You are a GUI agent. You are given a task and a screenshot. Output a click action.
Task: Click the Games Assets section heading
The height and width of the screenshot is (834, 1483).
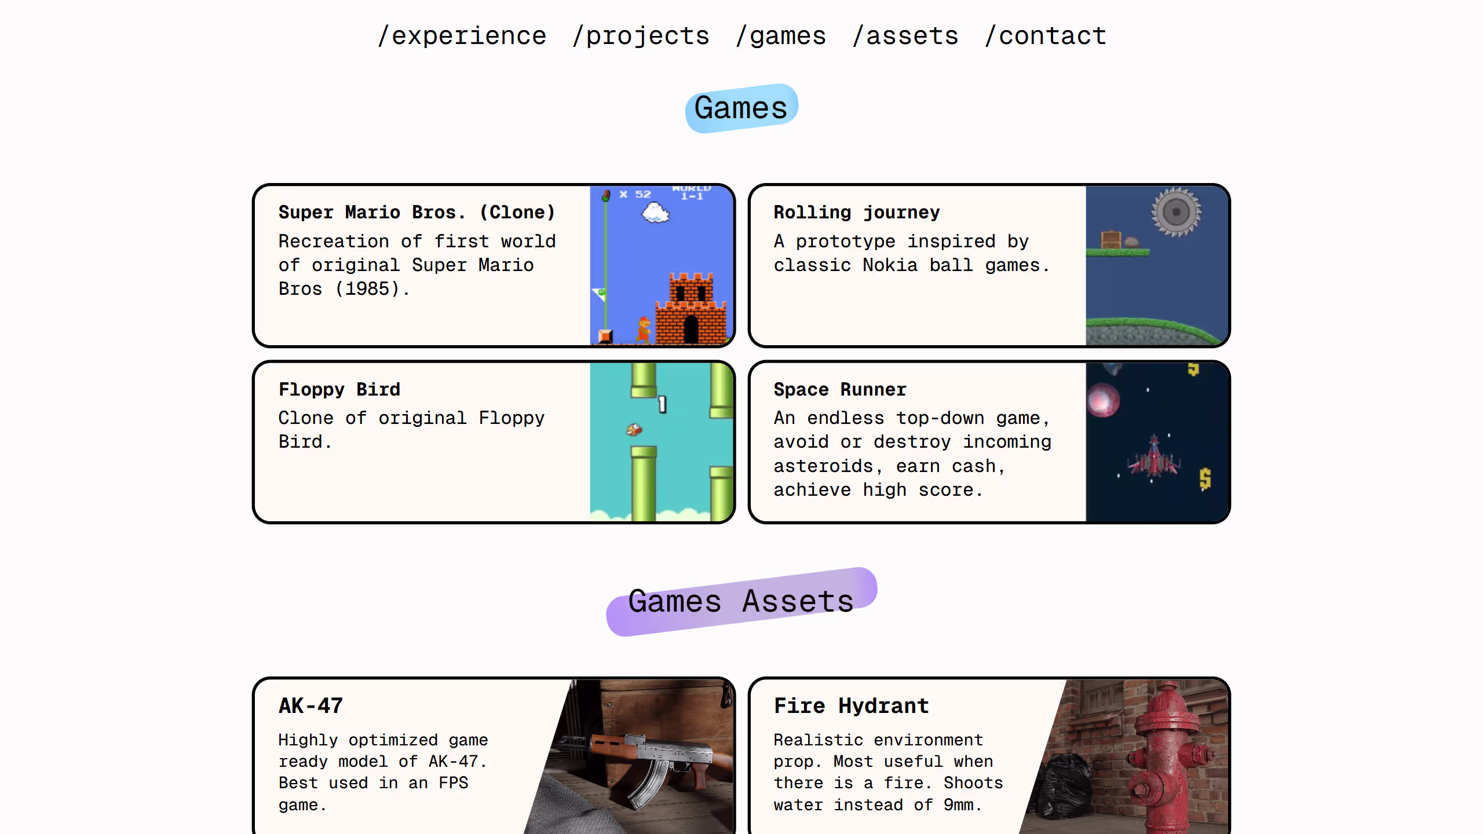[x=741, y=602]
